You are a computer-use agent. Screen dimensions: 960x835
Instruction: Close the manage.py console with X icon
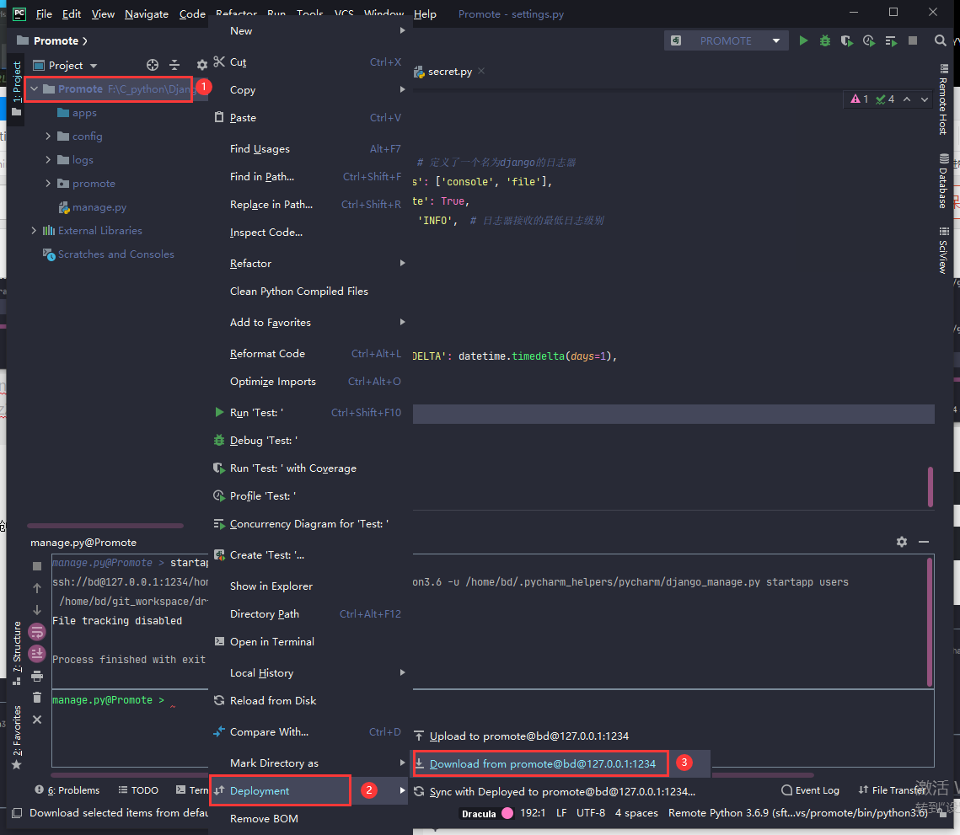37,720
